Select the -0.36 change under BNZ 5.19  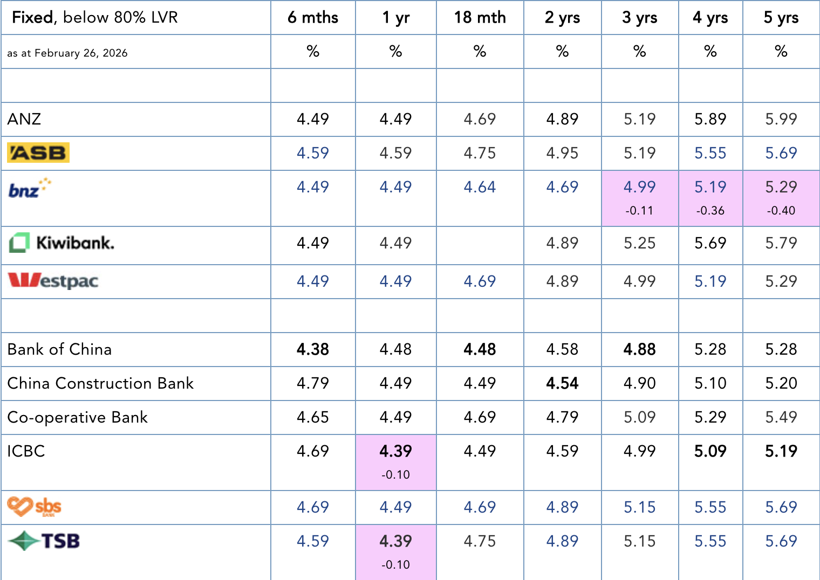coord(710,211)
